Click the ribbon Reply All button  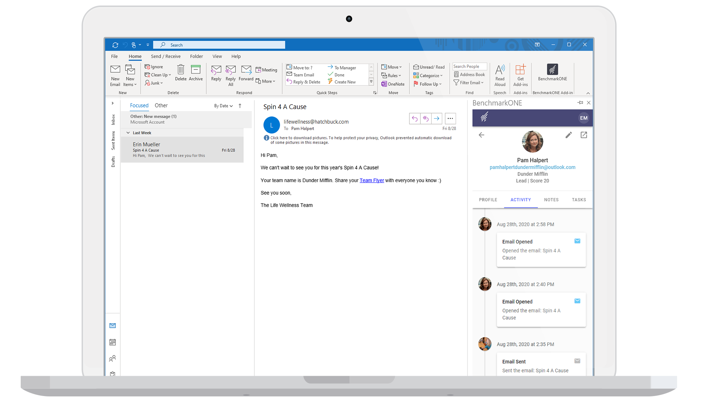(x=230, y=76)
